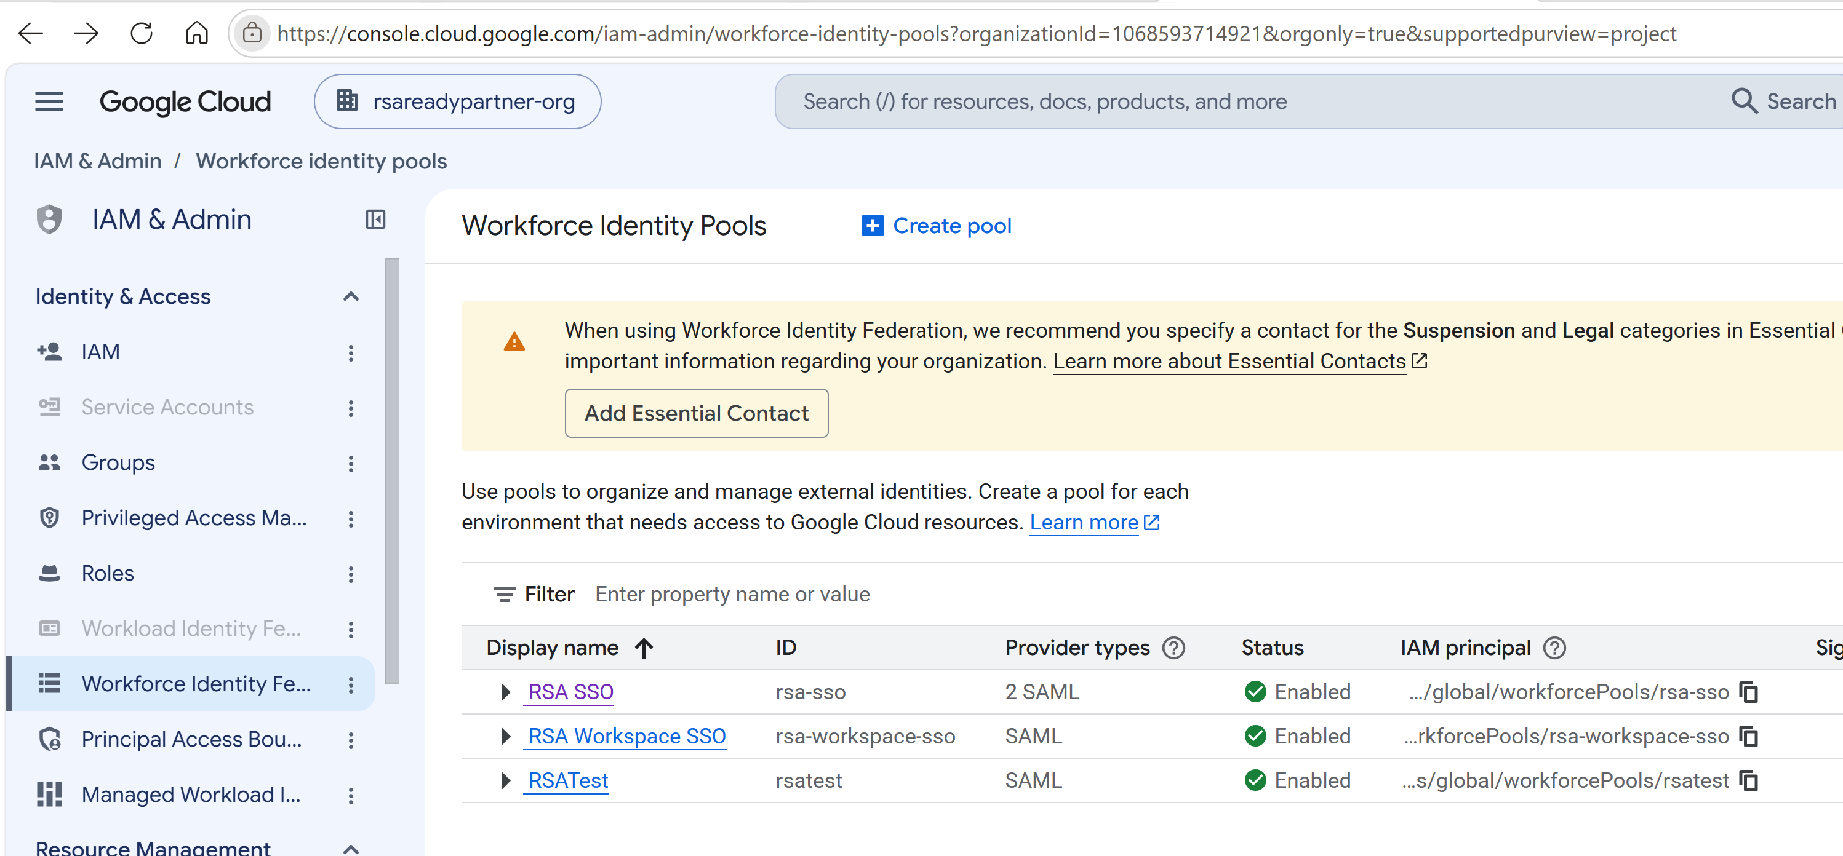Viewport: 1843px width, 856px height.
Task: Collapse the Identity & Access section
Action: pyautogui.click(x=351, y=297)
